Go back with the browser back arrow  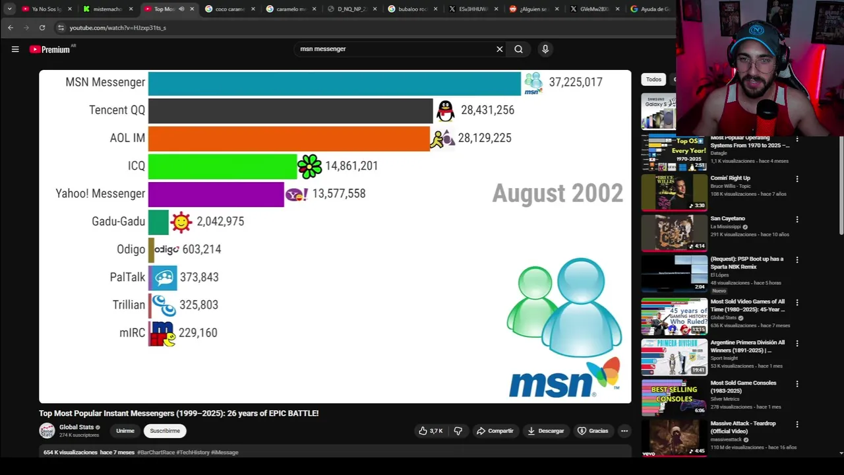click(x=11, y=28)
